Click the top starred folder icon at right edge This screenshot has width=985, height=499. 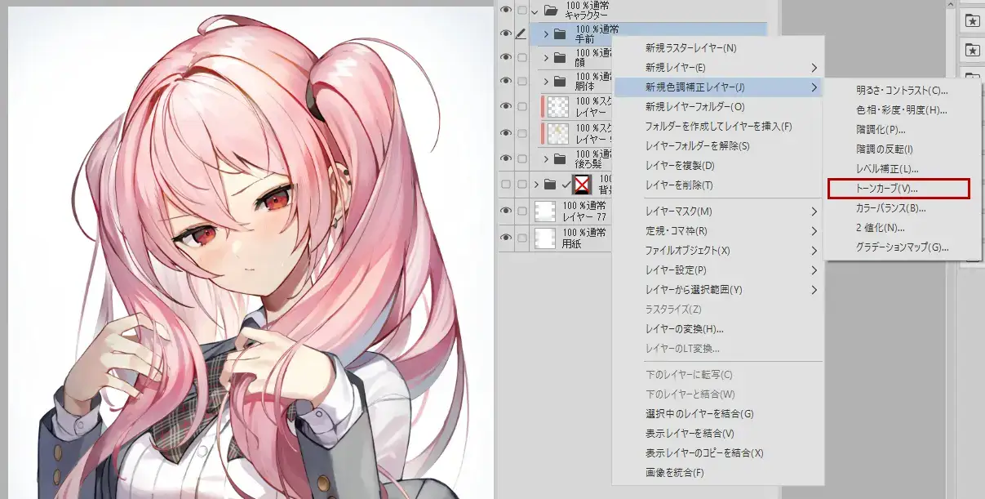click(x=972, y=21)
